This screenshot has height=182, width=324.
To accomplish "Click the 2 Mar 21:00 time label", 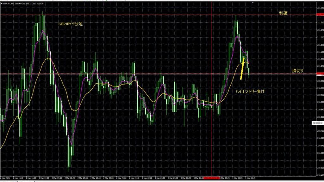I will point(121,178).
